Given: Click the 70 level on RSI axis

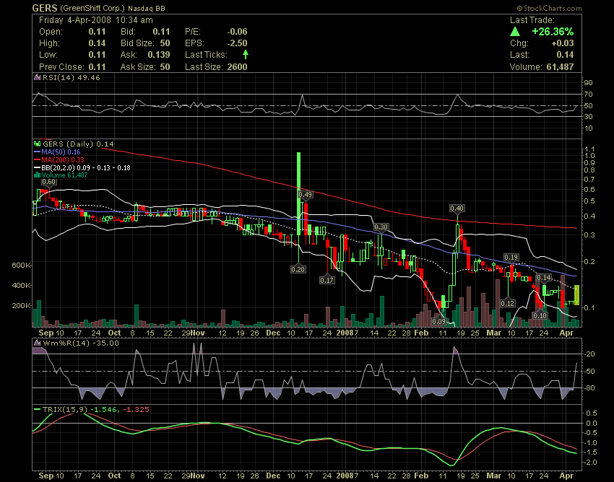Looking at the screenshot, I should (x=589, y=95).
